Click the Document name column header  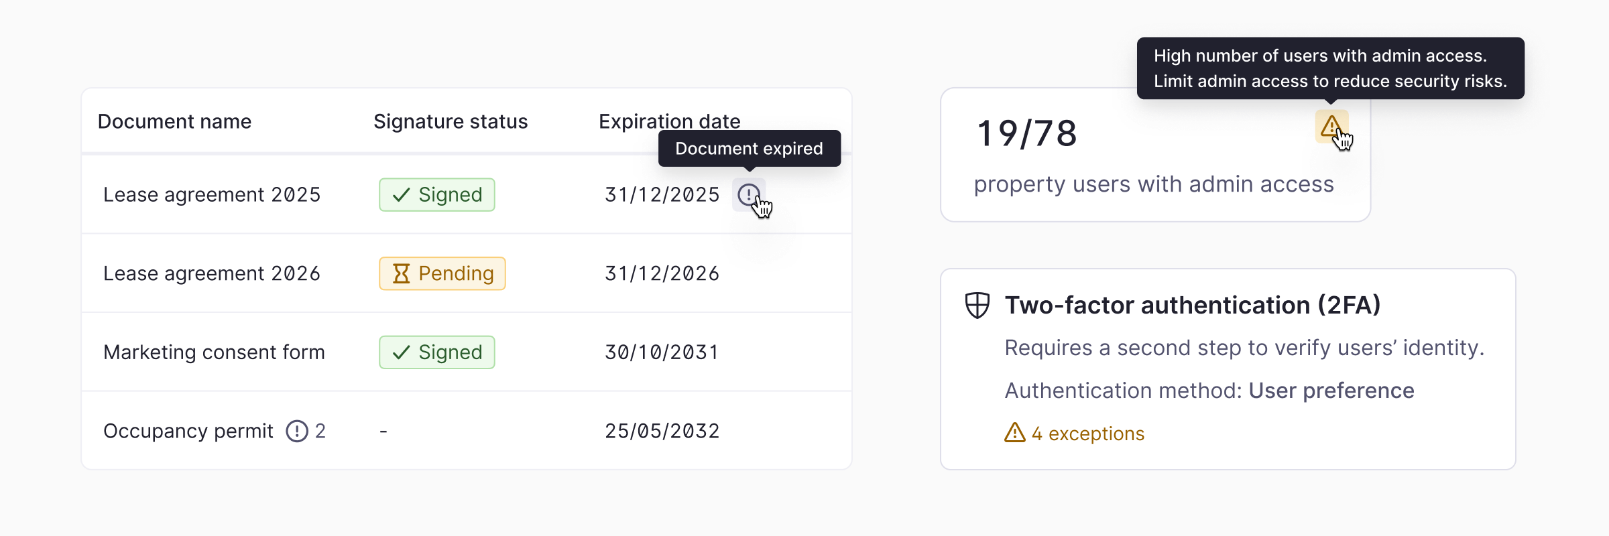[x=174, y=121]
